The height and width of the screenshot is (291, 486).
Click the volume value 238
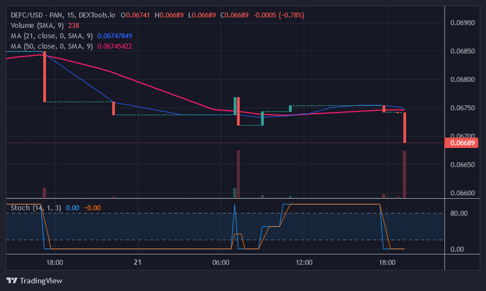[x=73, y=25]
